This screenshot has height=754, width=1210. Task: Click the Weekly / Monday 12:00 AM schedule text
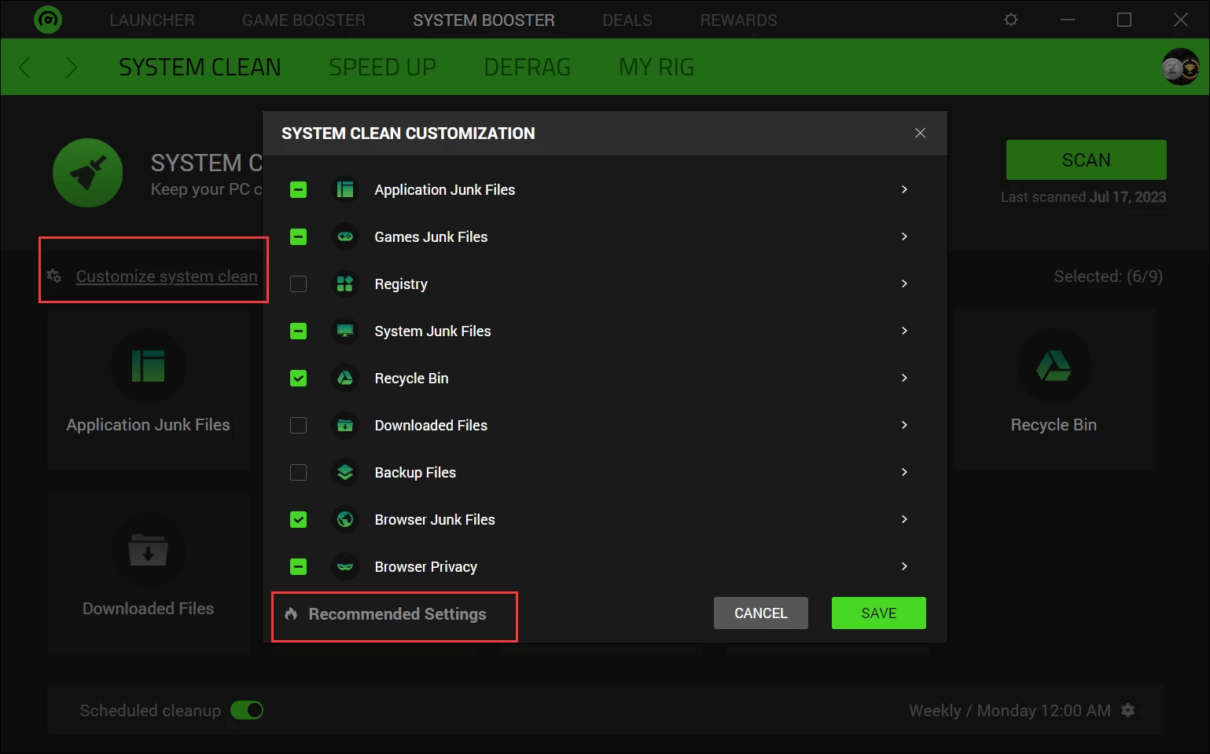point(1010,711)
